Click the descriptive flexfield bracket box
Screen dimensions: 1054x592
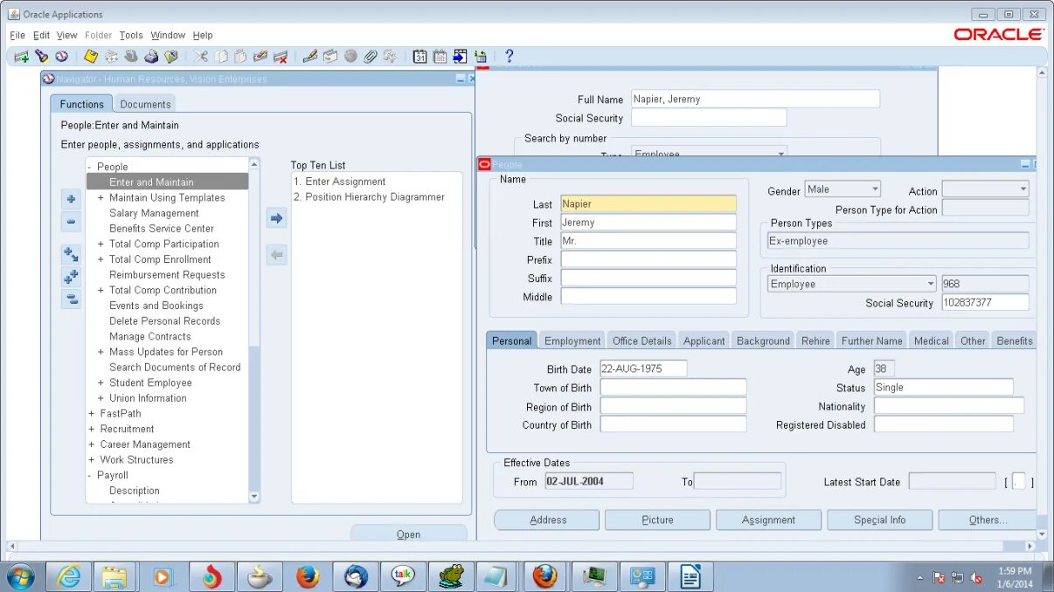(x=1019, y=482)
